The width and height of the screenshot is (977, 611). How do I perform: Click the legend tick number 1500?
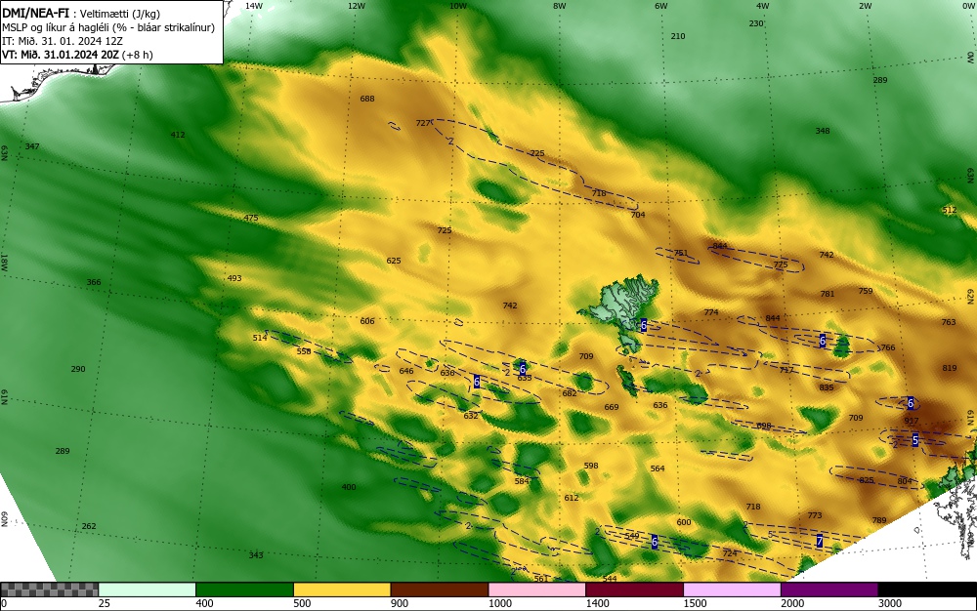coord(696,603)
